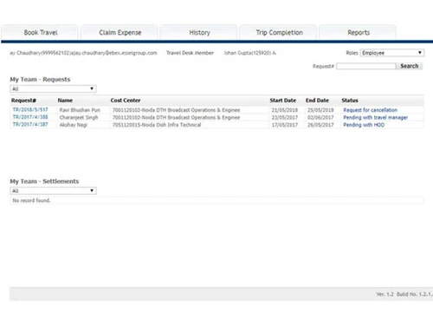433x325 pixels.
Task: Open request TR/2017/4/387
Action: [x=30, y=125]
